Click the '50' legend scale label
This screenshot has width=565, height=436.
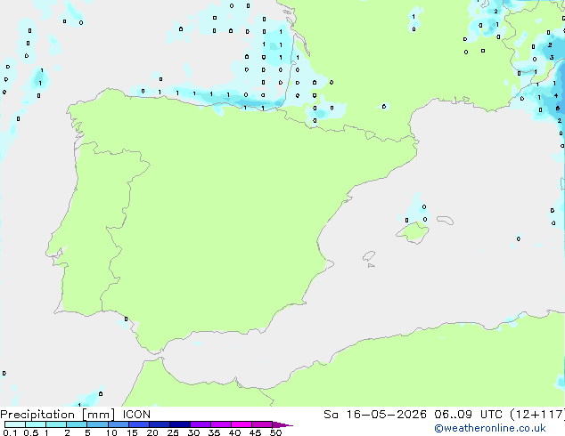275,432
